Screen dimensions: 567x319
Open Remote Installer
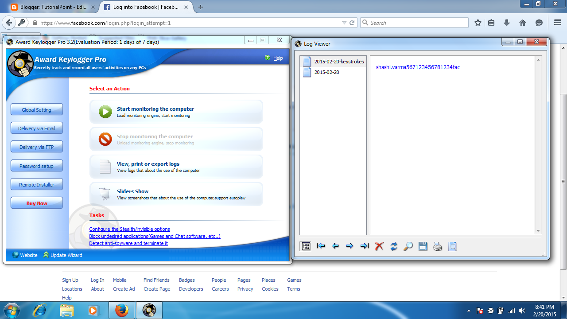(x=37, y=184)
